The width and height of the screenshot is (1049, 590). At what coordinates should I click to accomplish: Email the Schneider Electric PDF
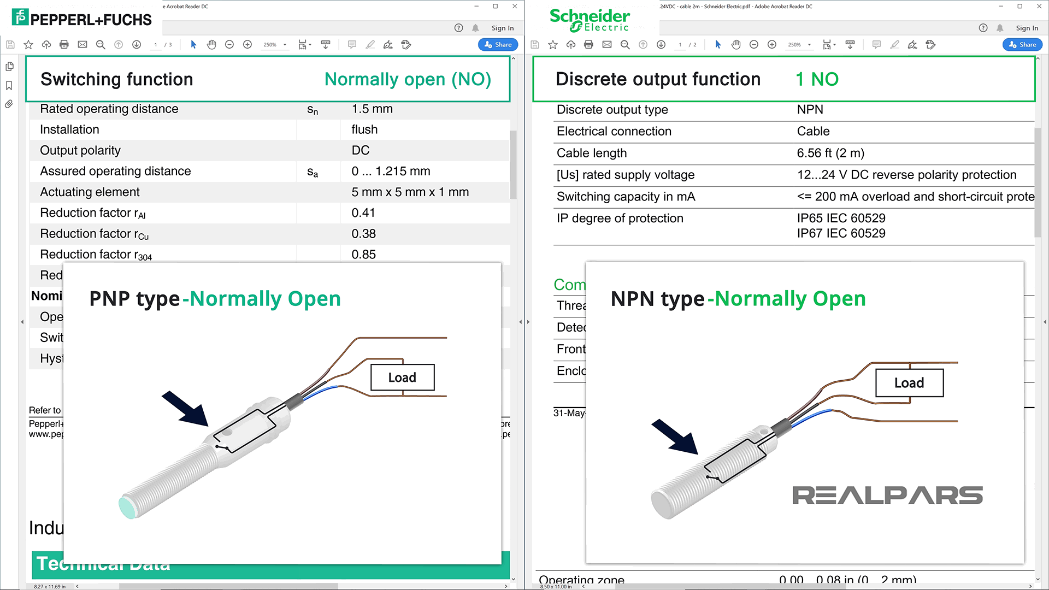click(606, 44)
